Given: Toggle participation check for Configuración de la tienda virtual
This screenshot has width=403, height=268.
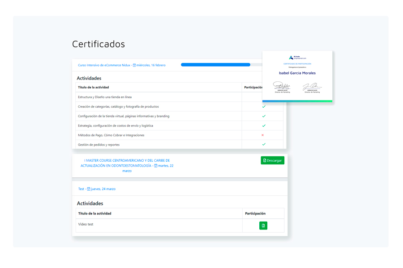Looking at the screenshot, I should [x=264, y=116].
